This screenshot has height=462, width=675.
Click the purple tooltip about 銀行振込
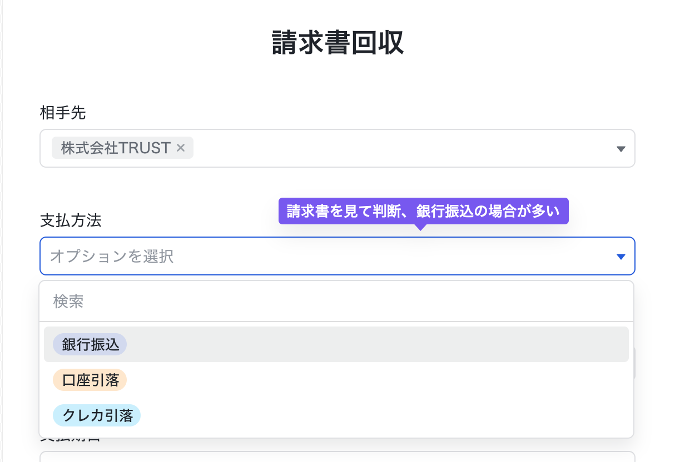423,211
